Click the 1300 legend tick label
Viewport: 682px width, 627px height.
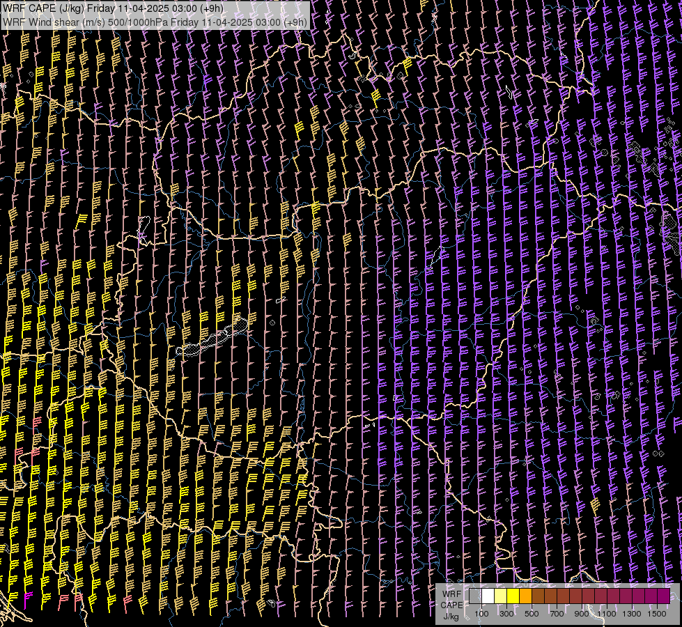point(632,614)
